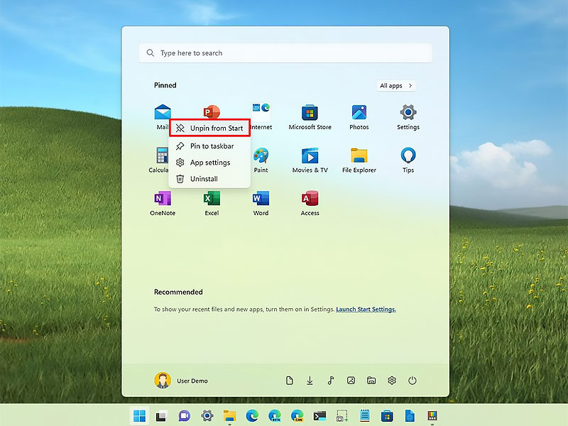
Task: Click the Recommended section heading
Action: [x=178, y=292]
